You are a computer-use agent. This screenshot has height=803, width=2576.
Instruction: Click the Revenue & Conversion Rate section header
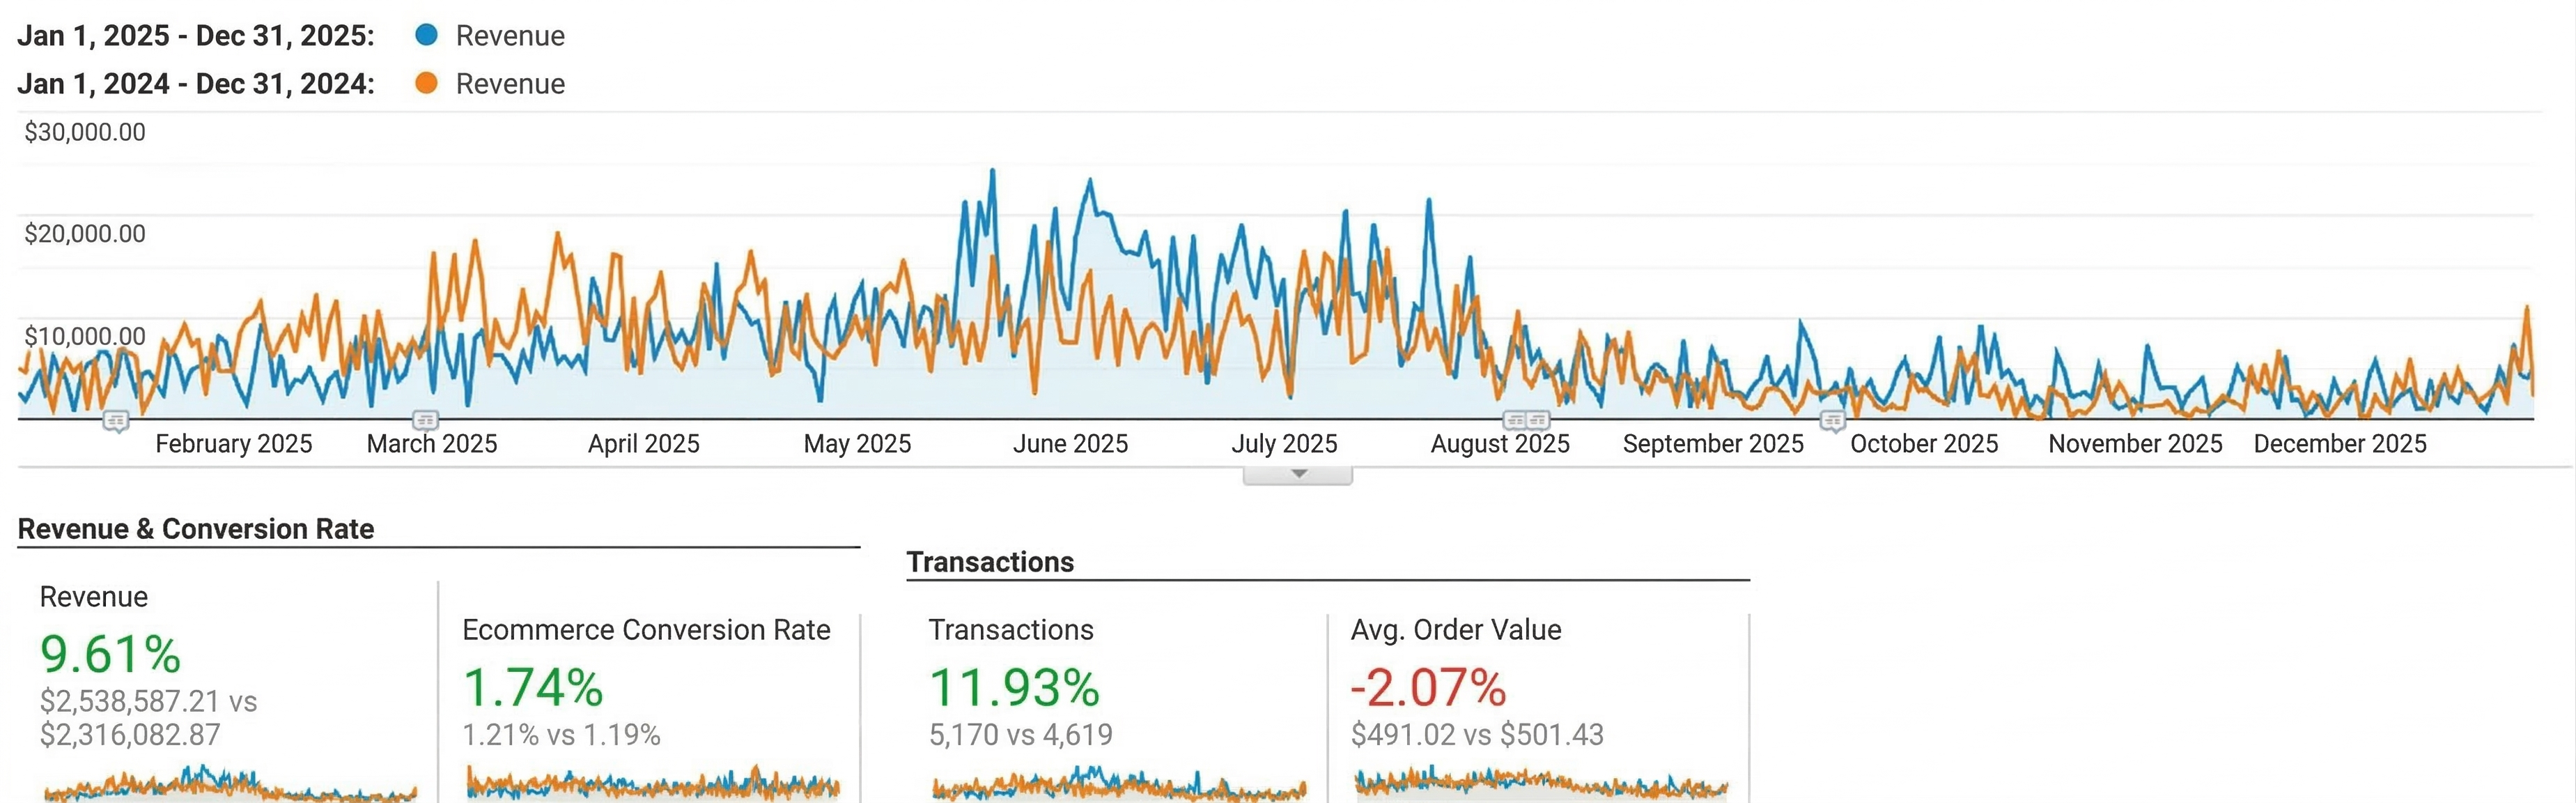coord(197,528)
